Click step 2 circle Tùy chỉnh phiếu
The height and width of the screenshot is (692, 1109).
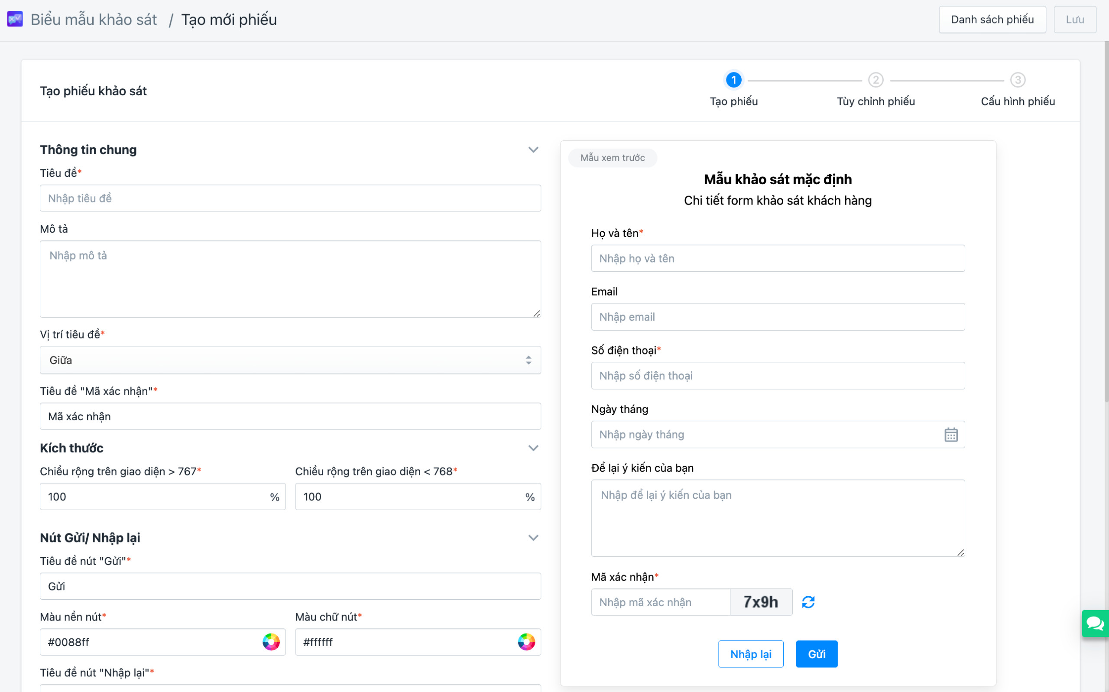pyautogui.click(x=875, y=80)
